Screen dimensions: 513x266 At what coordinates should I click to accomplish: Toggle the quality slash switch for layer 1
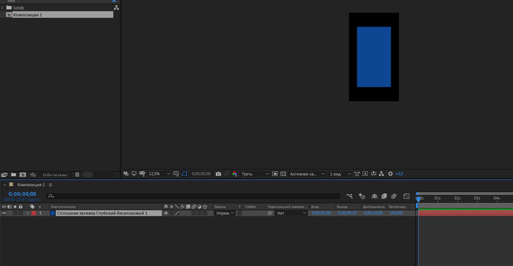tap(177, 213)
